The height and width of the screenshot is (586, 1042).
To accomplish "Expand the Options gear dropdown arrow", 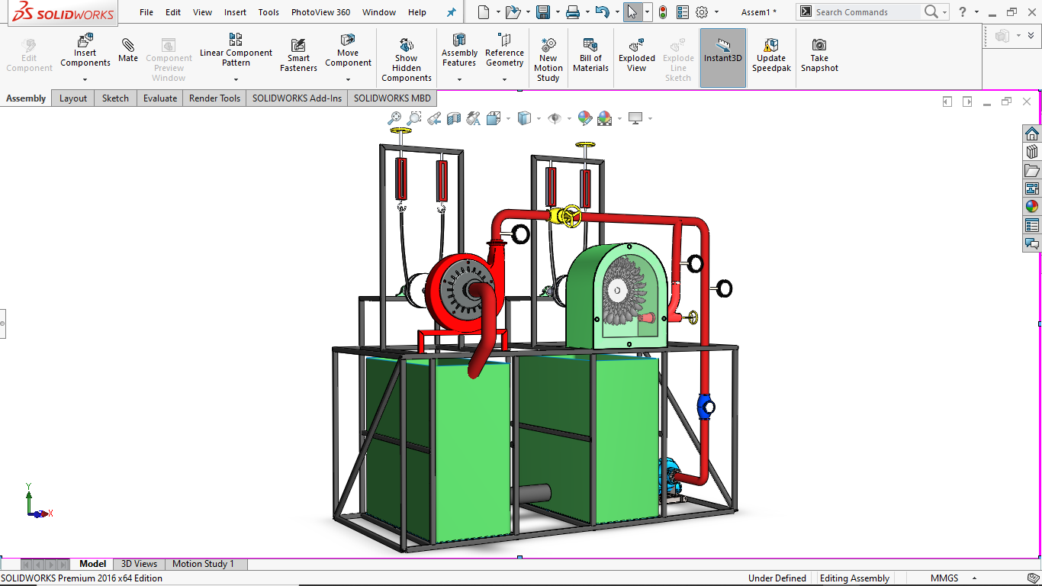I will [716, 12].
